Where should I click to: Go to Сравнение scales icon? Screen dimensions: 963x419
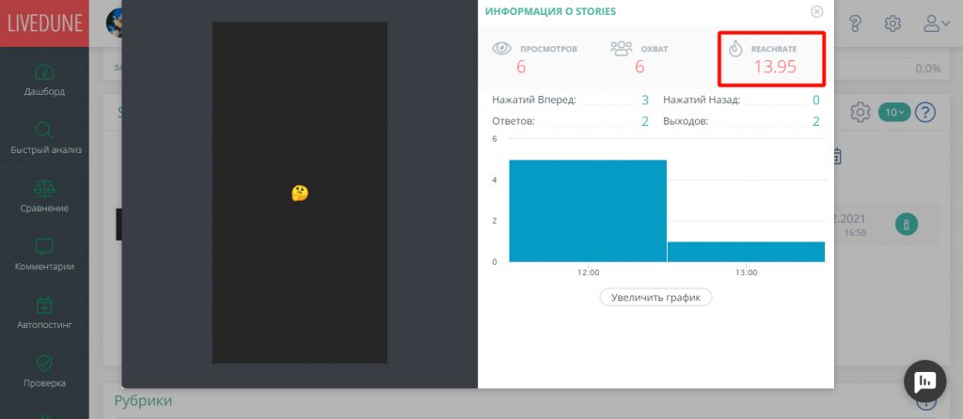point(44,196)
